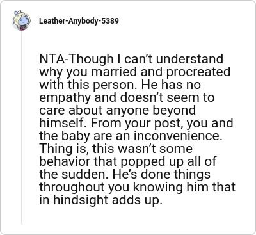Click the final line 'in hindsight adds up.'
The height and width of the screenshot is (235, 256).
(100, 200)
